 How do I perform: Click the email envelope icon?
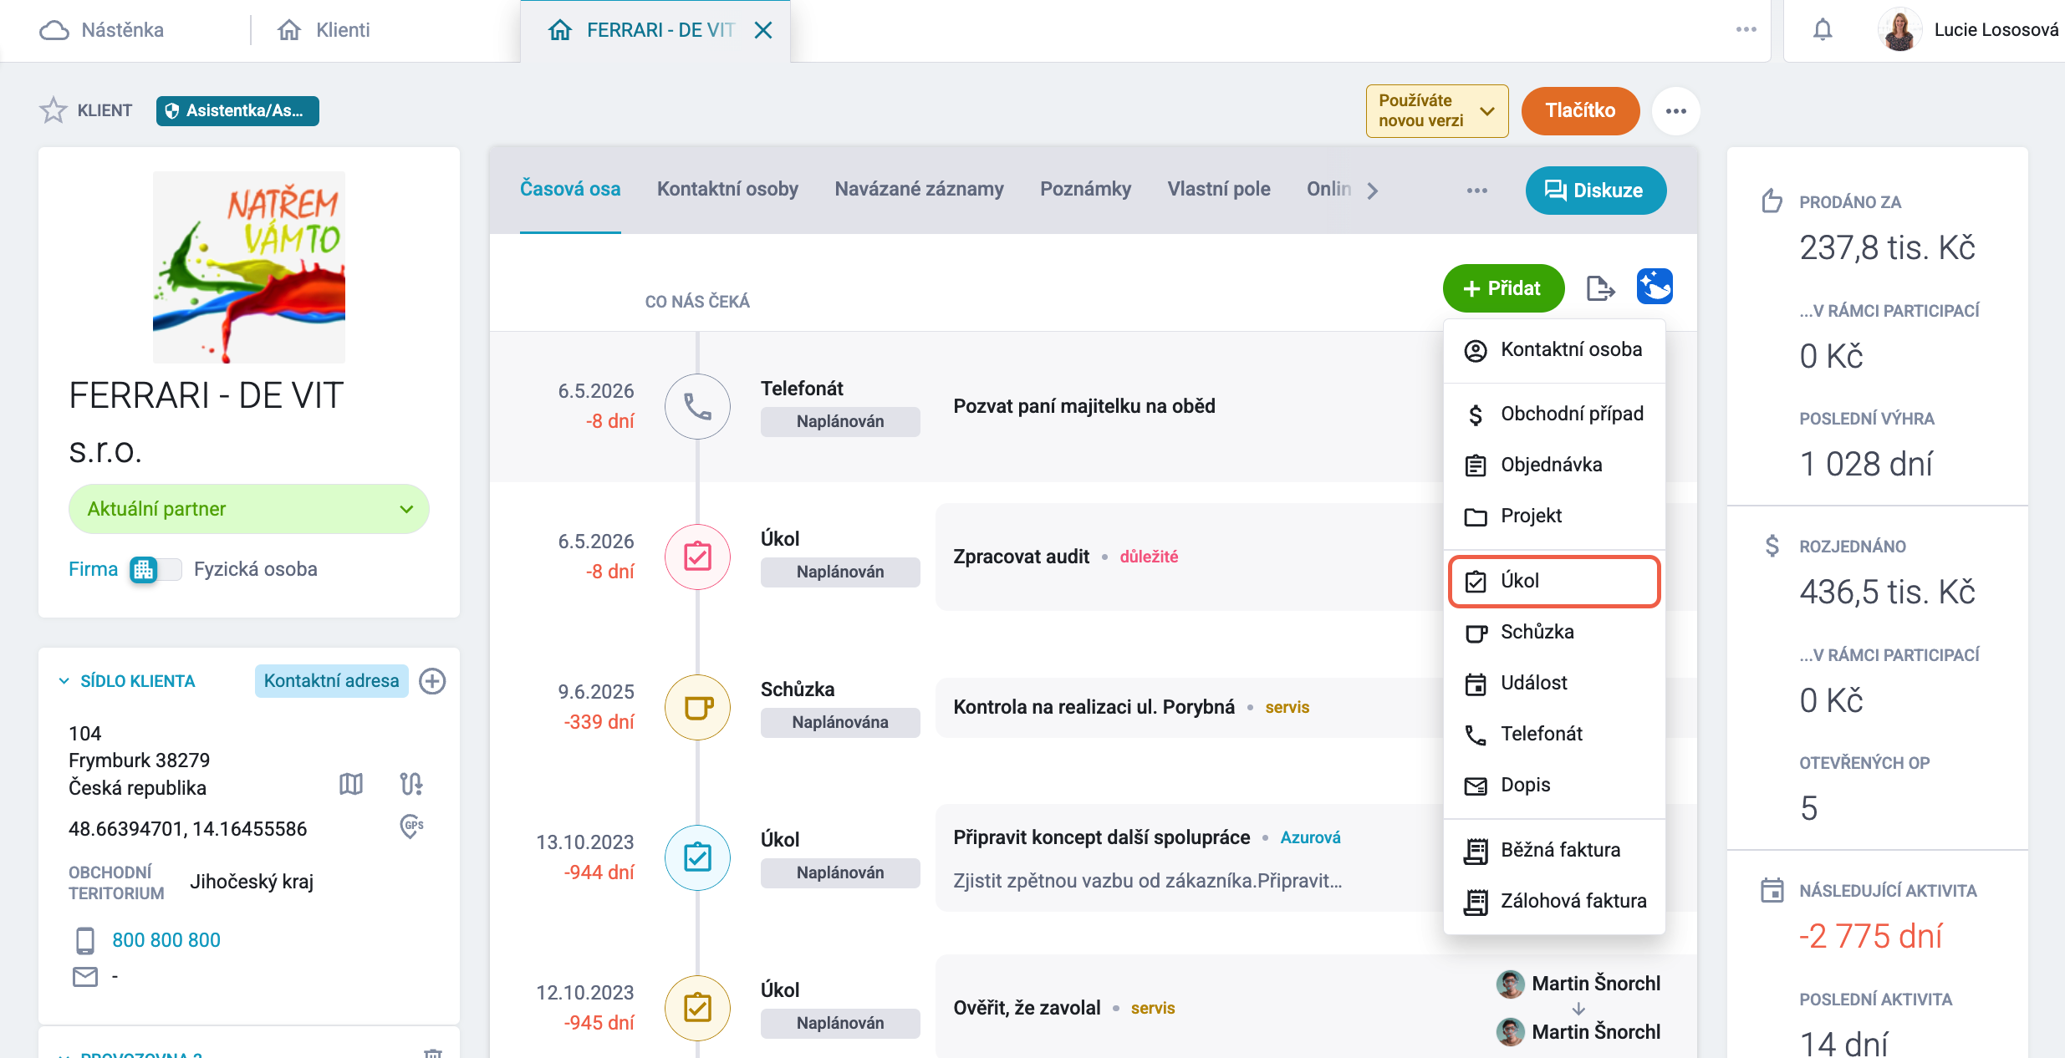click(85, 976)
